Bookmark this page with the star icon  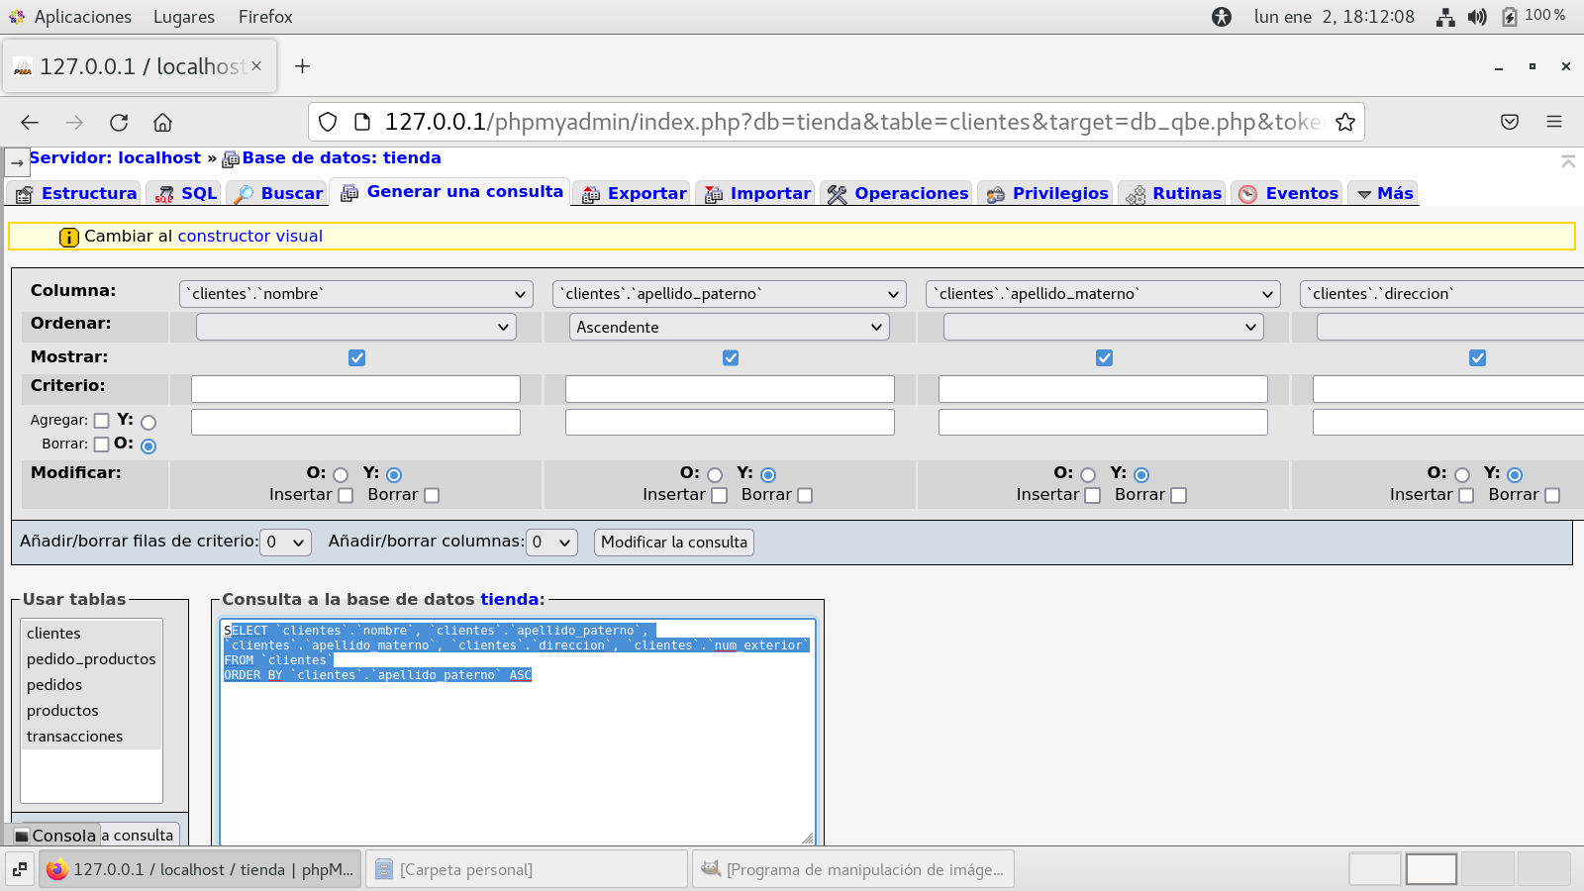coord(1344,122)
